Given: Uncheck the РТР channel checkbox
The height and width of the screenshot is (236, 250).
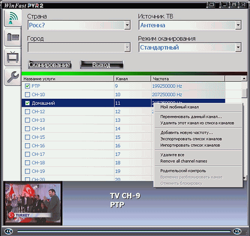Looking at the screenshot, I should 27,86.
